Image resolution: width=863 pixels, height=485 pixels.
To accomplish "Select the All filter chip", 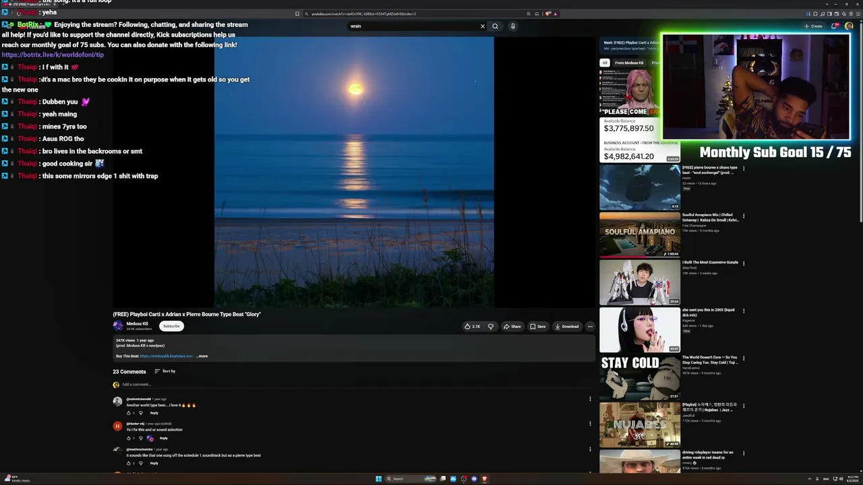I will coord(605,63).
